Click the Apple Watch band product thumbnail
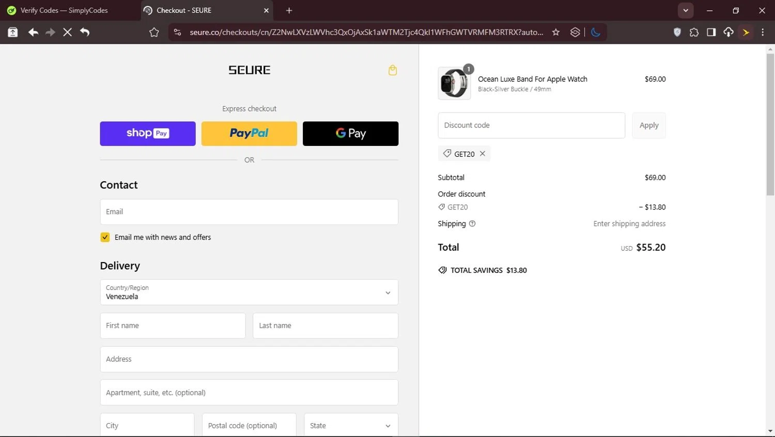The height and width of the screenshot is (437, 775). (454, 83)
